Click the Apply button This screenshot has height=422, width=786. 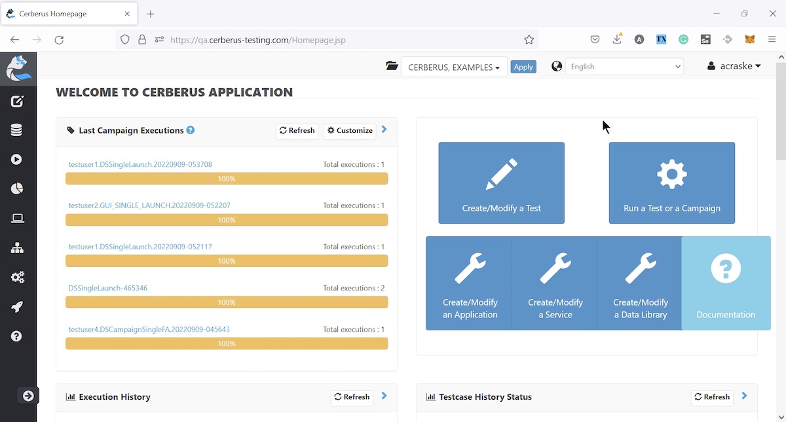pyautogui.click(x=523, y=67)
